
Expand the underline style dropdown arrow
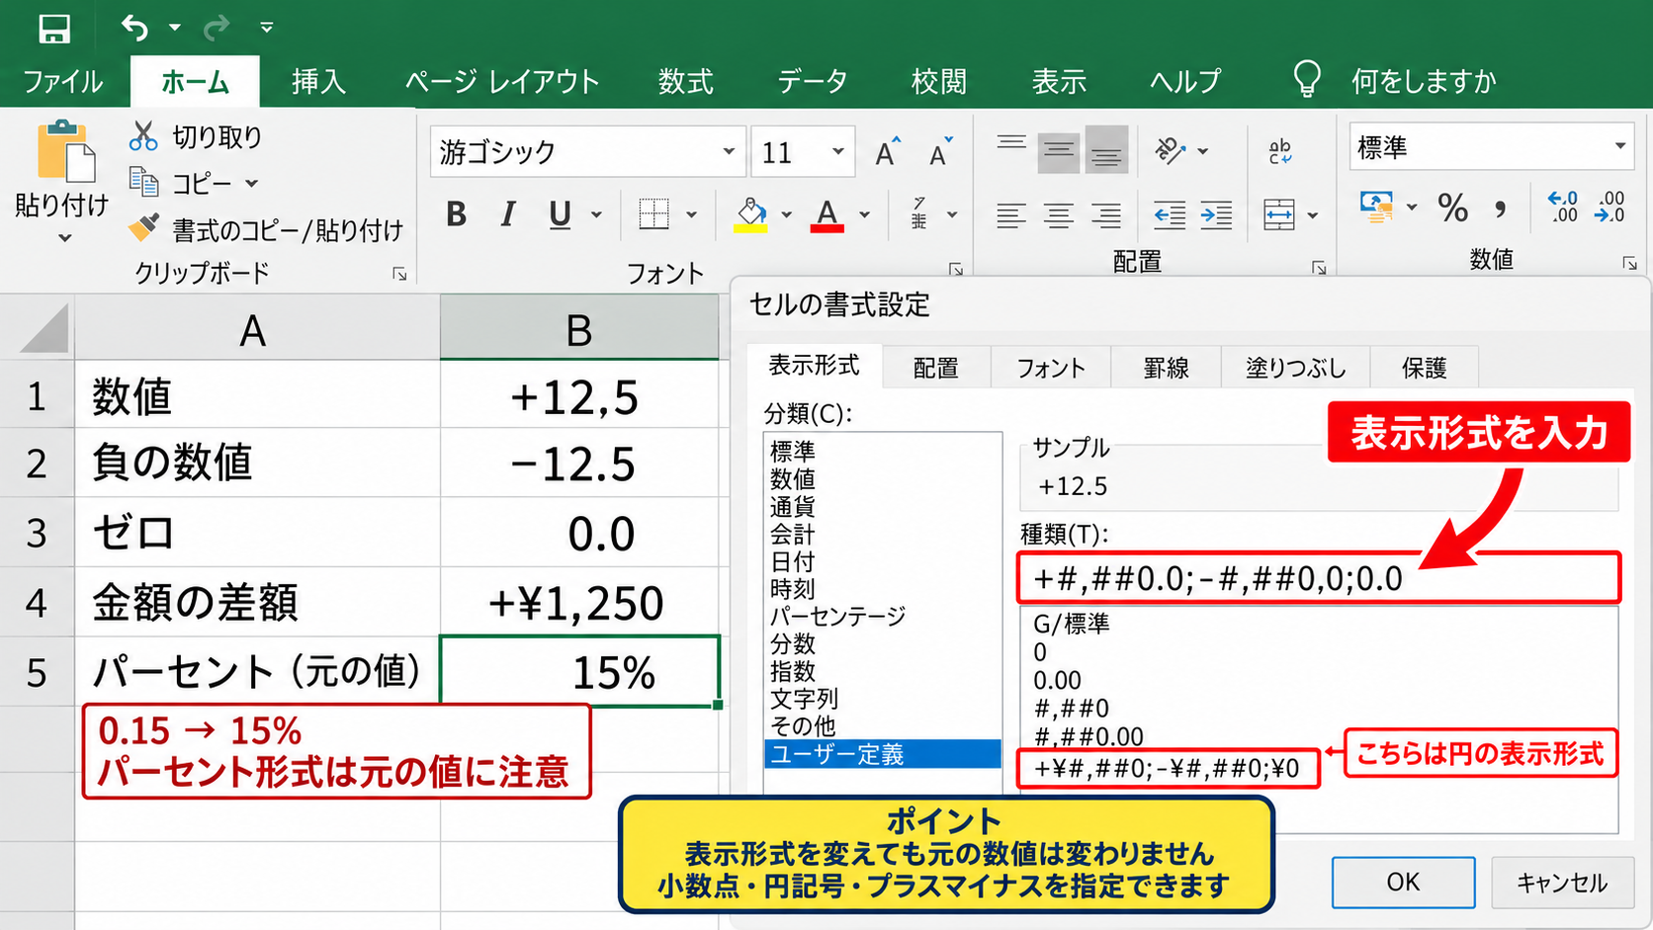[596, 214]
